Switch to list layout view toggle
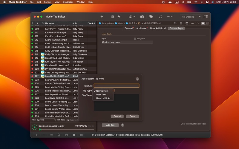 click(x=207, y=23)
